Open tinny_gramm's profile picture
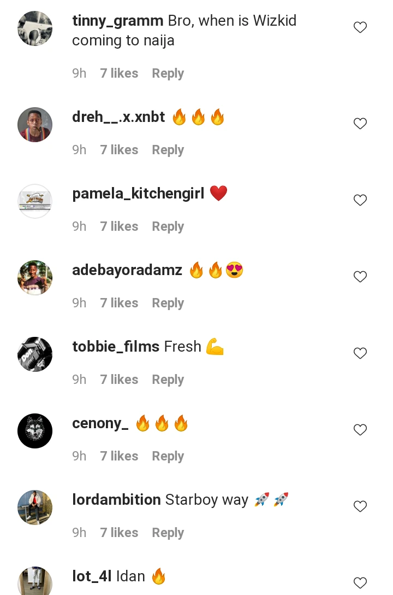This screenshot has height=595, width=393. [x=35, y=28]
